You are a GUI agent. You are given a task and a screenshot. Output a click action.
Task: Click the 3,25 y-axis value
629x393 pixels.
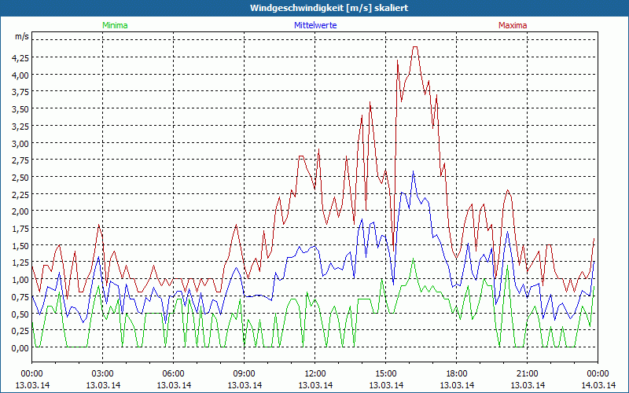[x=20, y=126]
